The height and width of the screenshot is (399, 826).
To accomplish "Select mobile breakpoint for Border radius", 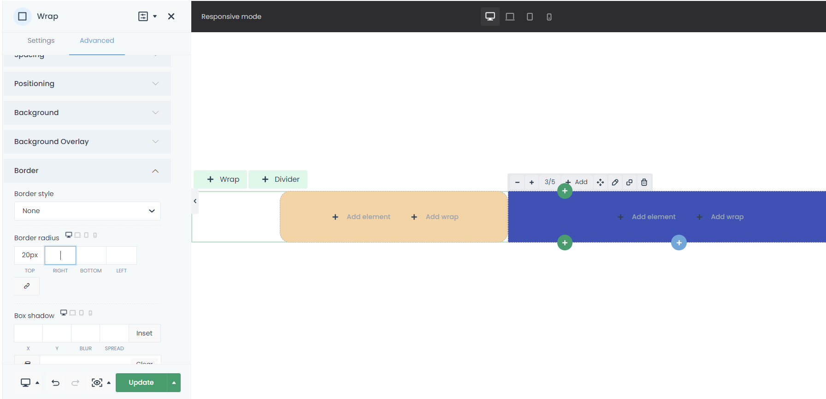I will click(95, 235).
